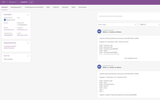Select the 'Online analytics.' note text
This screenshot has height=100, width=160.
pyautogui.click(x=9, y=59)
